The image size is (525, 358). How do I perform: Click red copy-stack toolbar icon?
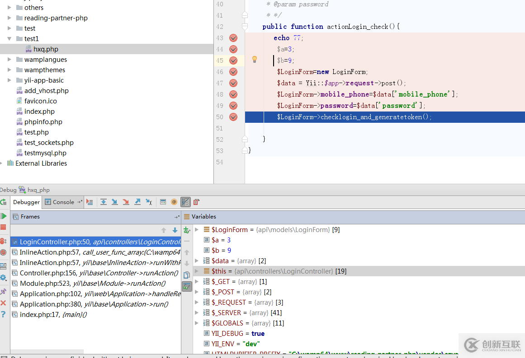tap(197, 202)
